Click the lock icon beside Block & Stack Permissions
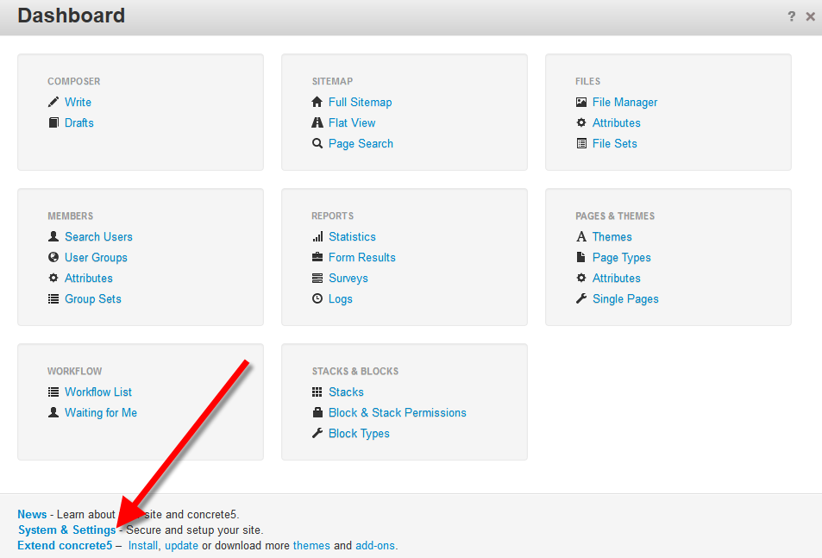This screenshot has width=822, height=558. tap(317, 412)
